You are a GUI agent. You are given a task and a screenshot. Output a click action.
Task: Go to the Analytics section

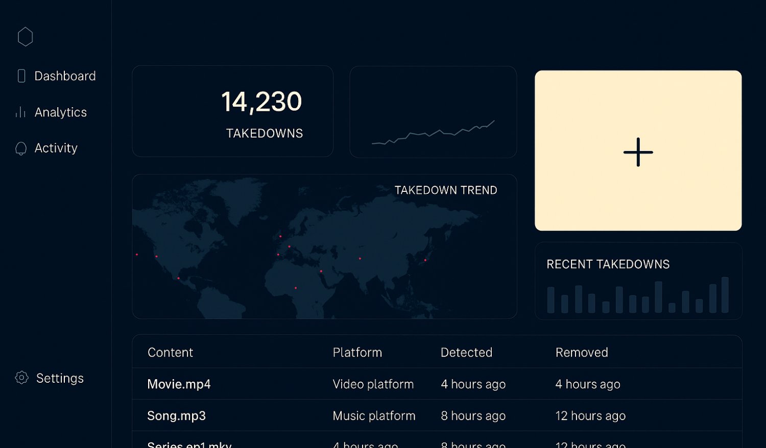[61, 112]
